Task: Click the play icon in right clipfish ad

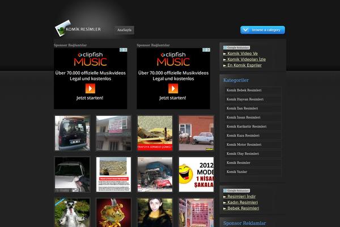Action: pyautogui.click(x=173, y=89)
